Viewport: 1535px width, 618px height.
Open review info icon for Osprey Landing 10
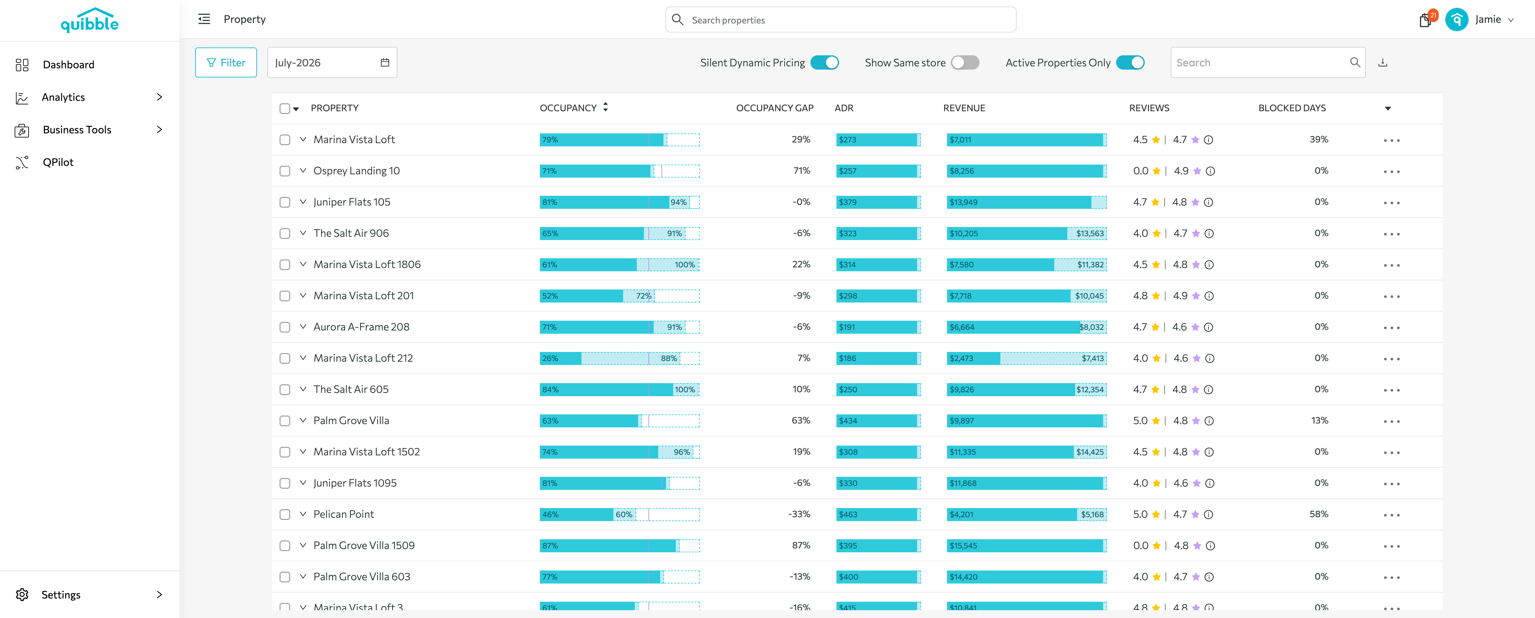tap(1210, 171)
